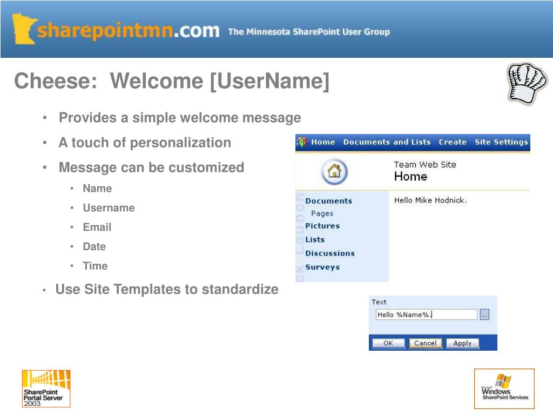The height and width of the screenshot is (415, 553).
Task: Click the Windows SharePoint Services logo
Action: 504,389
